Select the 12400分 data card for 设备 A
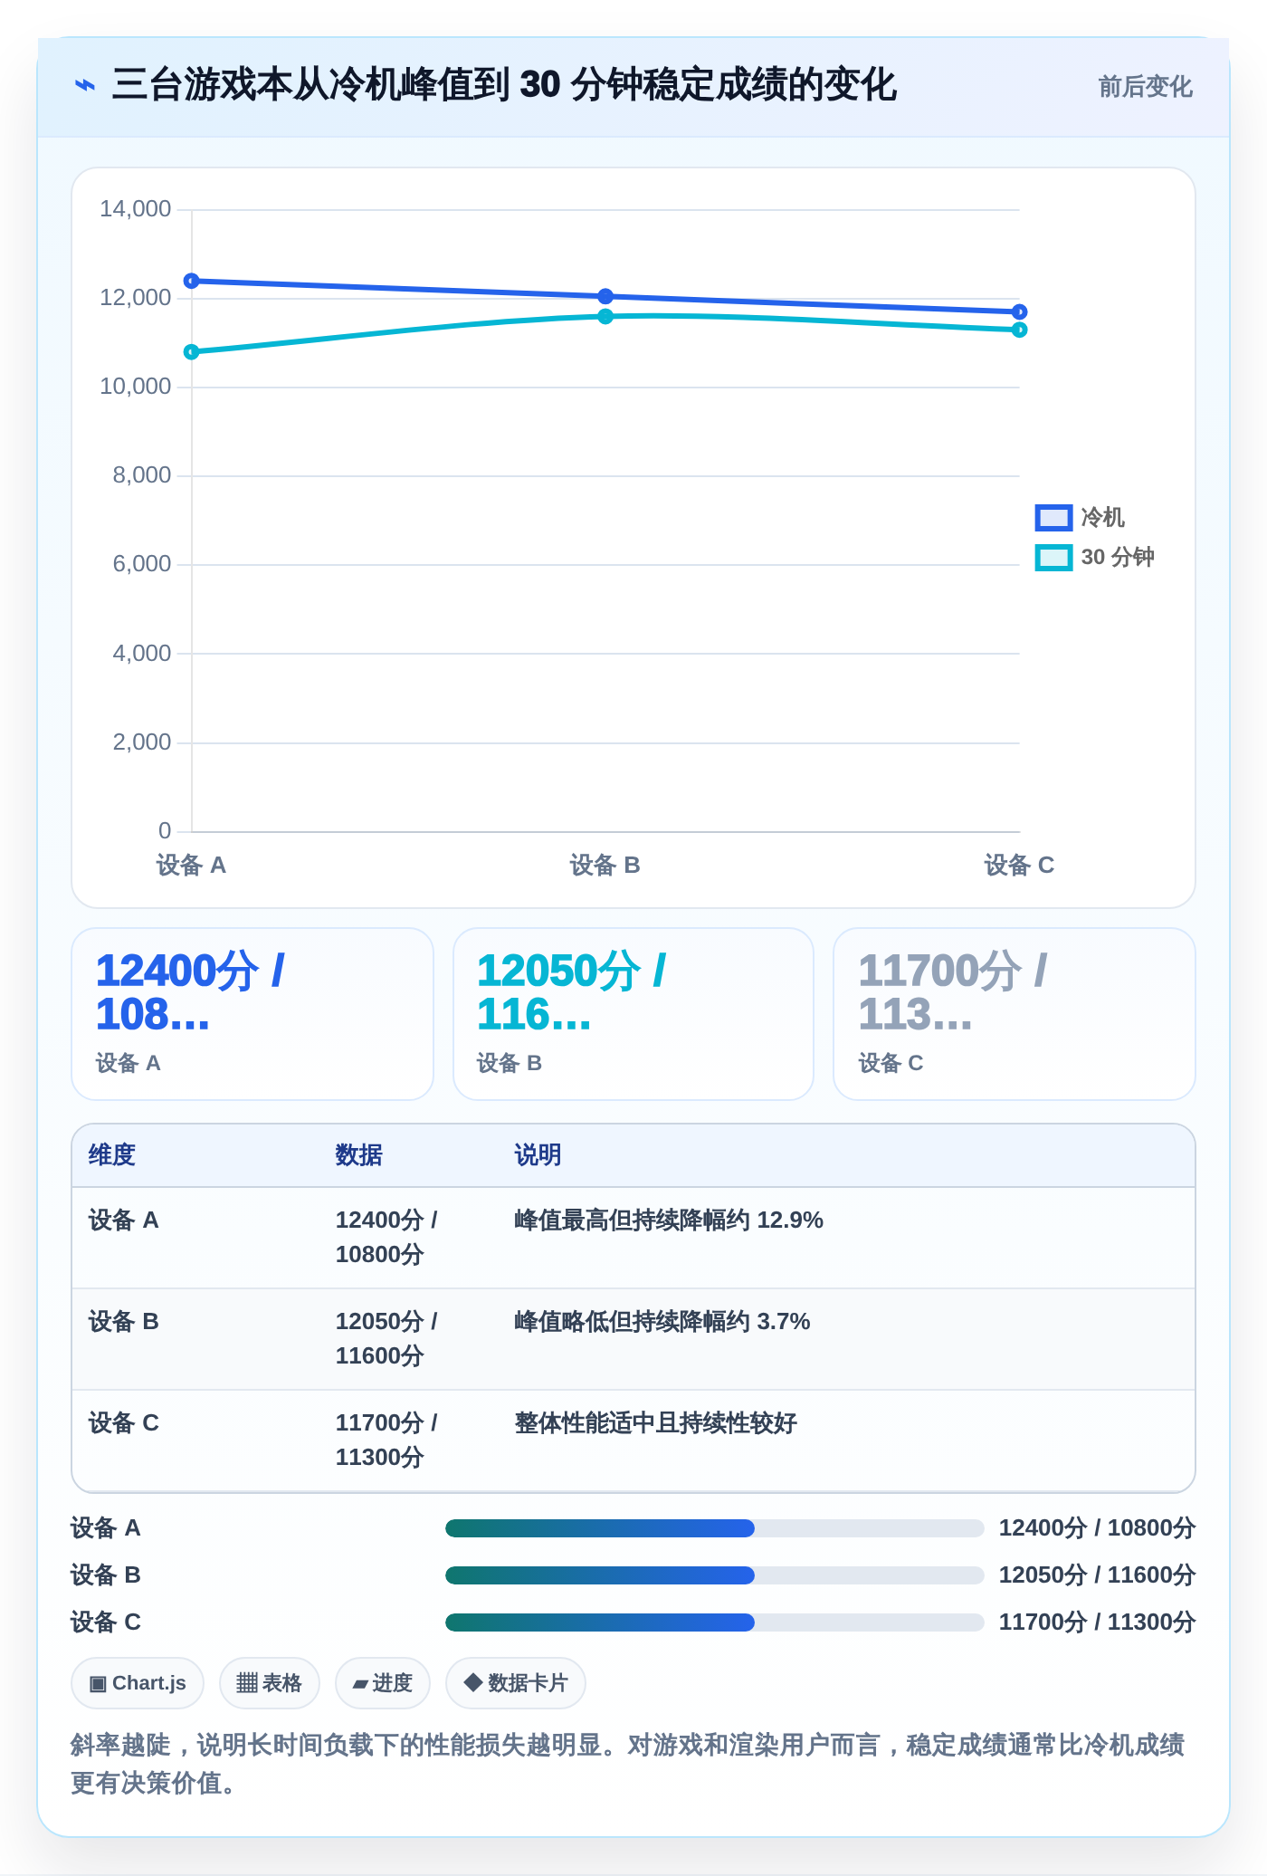Viewport: 1267px width, 1876px height. pyautogui.click(x=252, y=1014)
